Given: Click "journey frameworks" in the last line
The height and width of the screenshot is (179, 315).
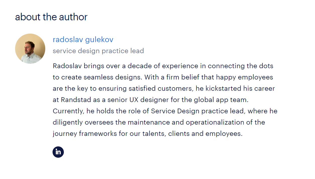Looking at the screenshot, I should (x=85, y=134).
